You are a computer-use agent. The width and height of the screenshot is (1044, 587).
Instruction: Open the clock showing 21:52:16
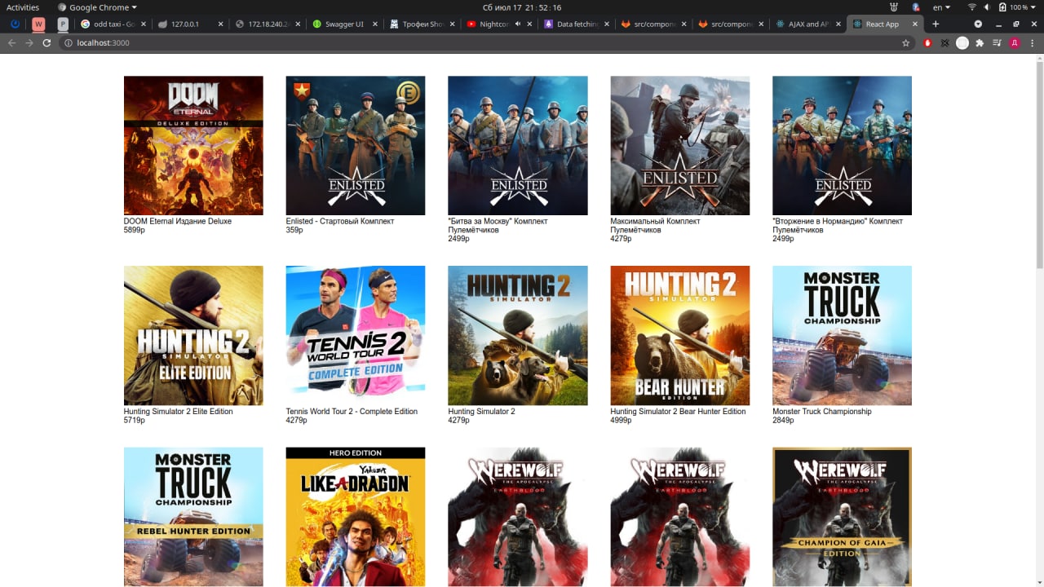click(522, 7)
